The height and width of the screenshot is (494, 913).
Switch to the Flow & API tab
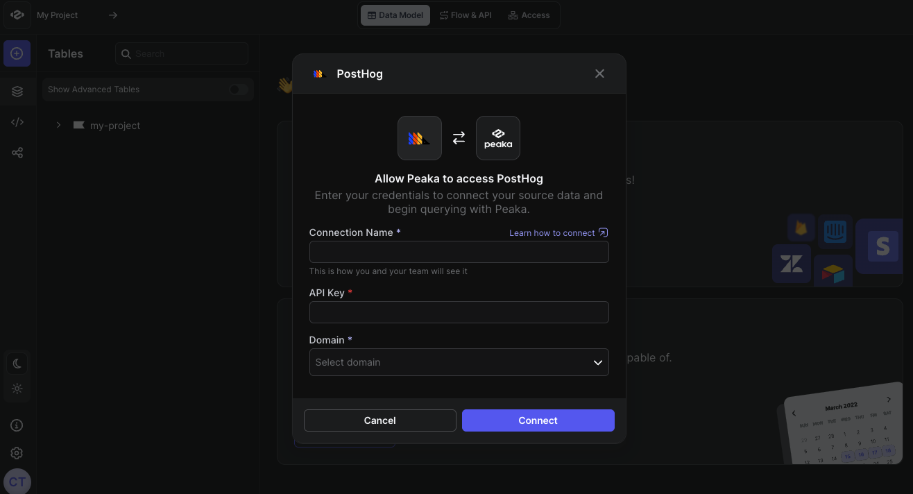tap(466, 15)
